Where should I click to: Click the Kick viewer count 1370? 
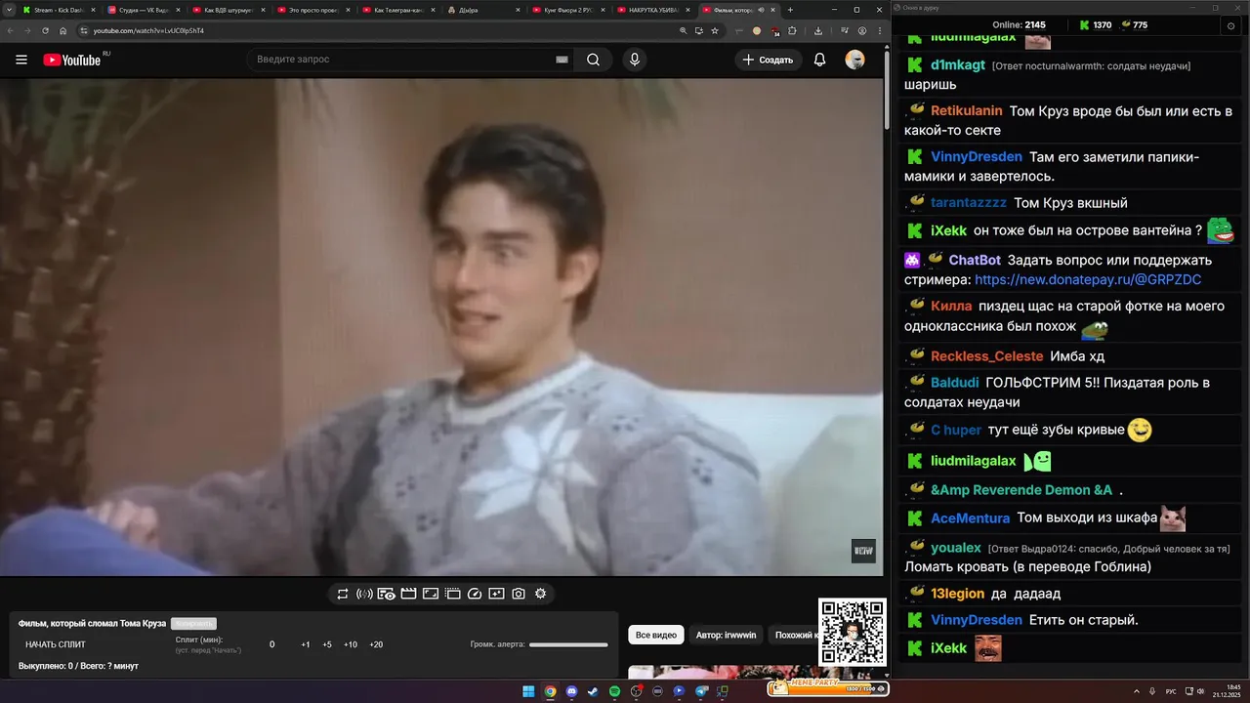[1095, 25]
